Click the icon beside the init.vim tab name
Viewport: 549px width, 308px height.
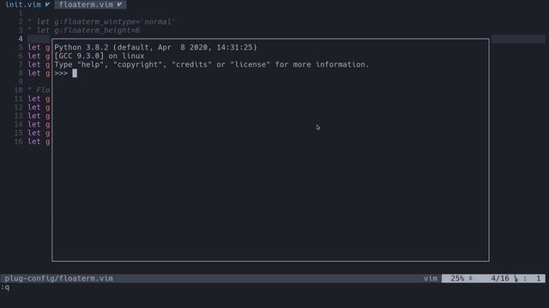tap(48, 4)
